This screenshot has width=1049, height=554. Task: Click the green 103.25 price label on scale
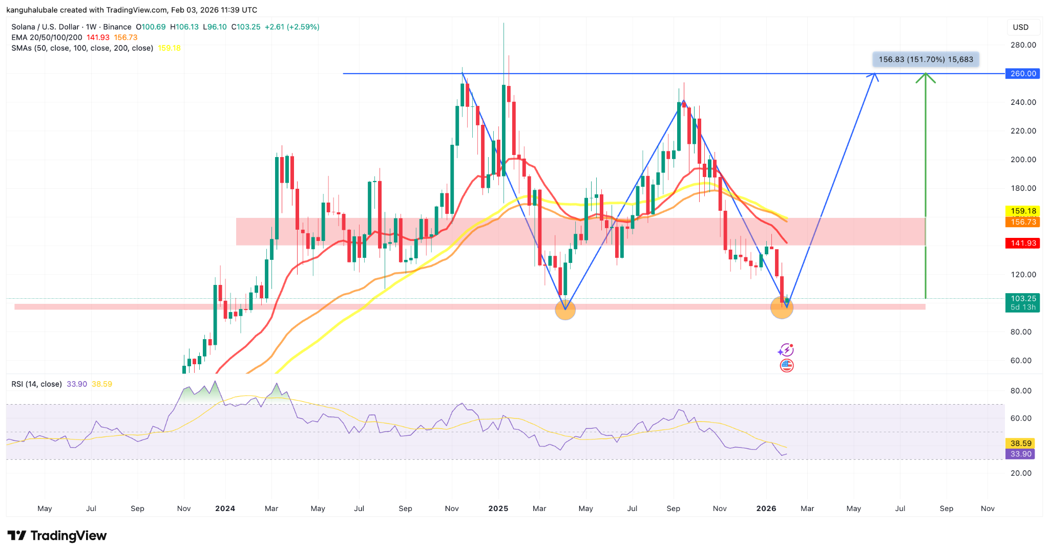[x=1022, y=297]
